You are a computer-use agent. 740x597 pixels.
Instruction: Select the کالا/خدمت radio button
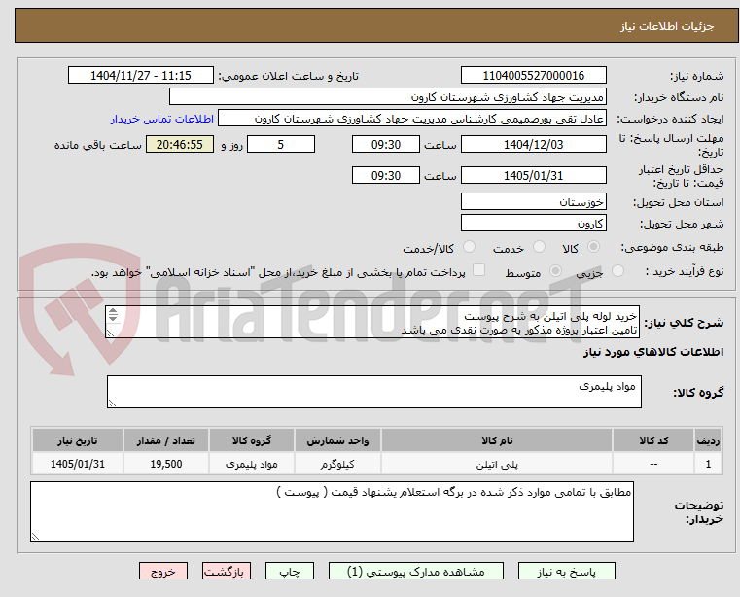coord(469,247)
